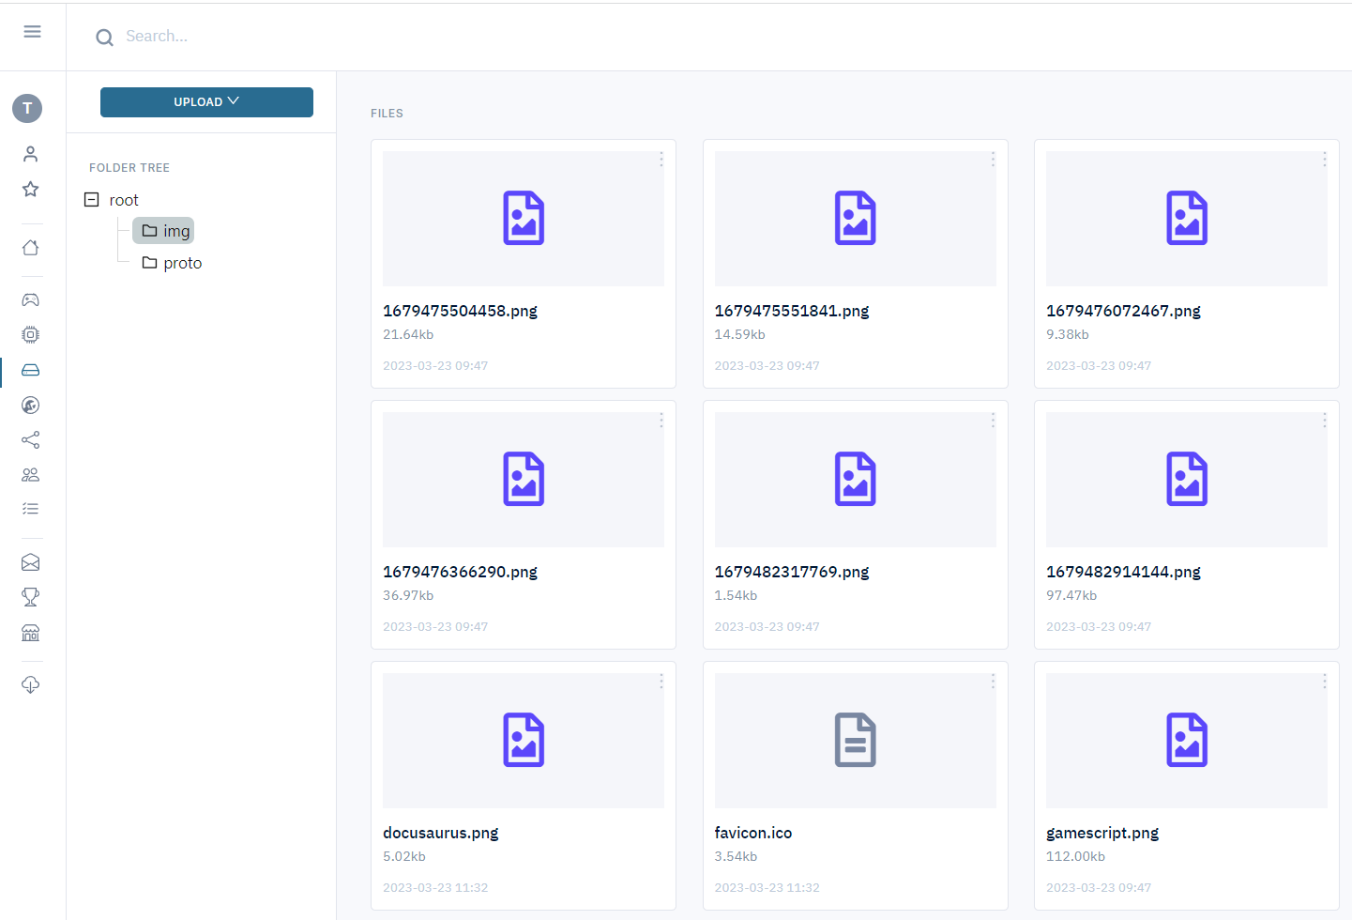This screenshot has width=1352, height=920.
Task: Open options menu for 1679482317769.png
Action: tap(993, 421)
